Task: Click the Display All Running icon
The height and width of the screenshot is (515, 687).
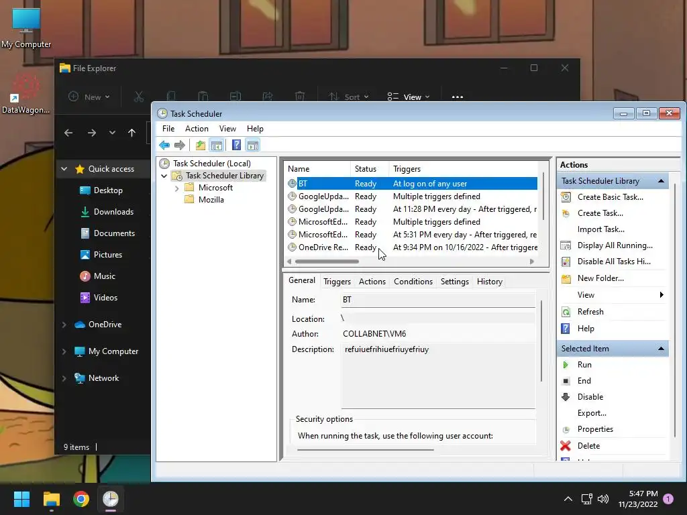Action: [x=566, y=245]
